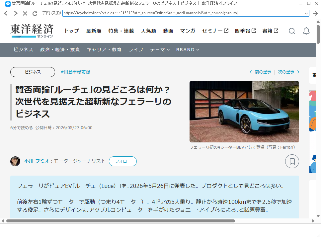Click the vertical scrollbar thumb

[x=318, y=34]
